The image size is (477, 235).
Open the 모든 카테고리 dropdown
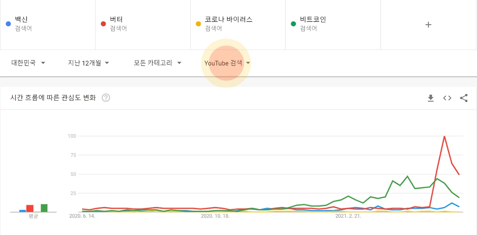[x=158, y=63]
